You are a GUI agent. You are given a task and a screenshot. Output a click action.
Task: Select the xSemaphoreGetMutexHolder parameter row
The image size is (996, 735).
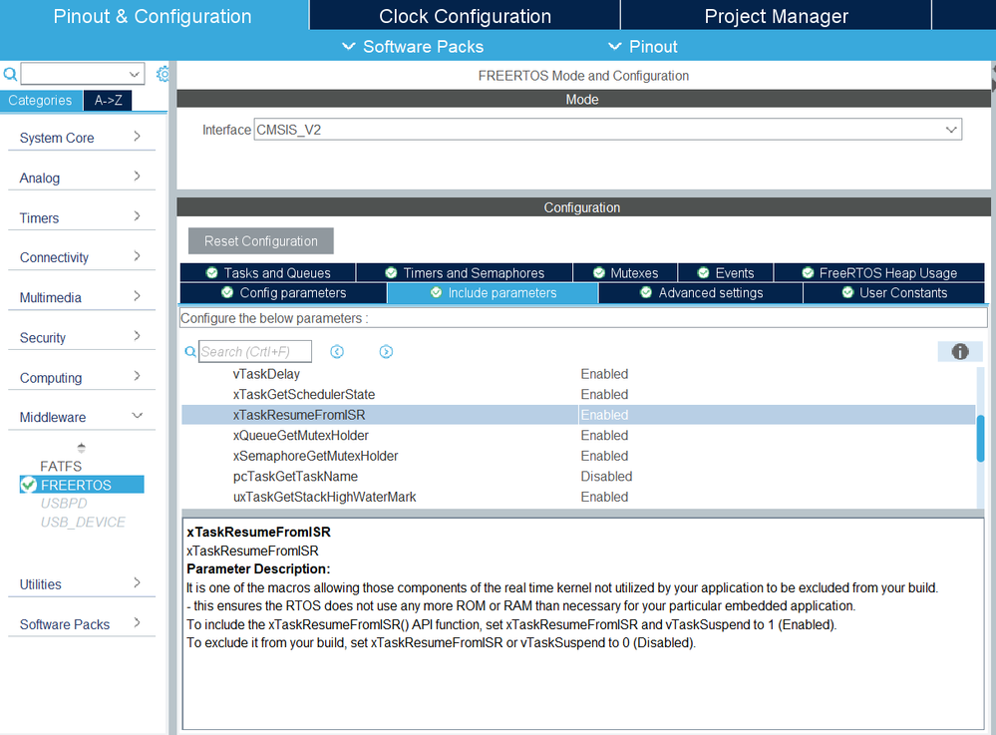pos(578,456)
